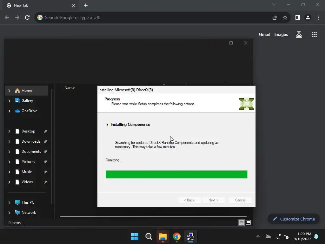325x244 pixels.
Task: Open File Explorer from the taskbar
Action: tap(163, 236)
